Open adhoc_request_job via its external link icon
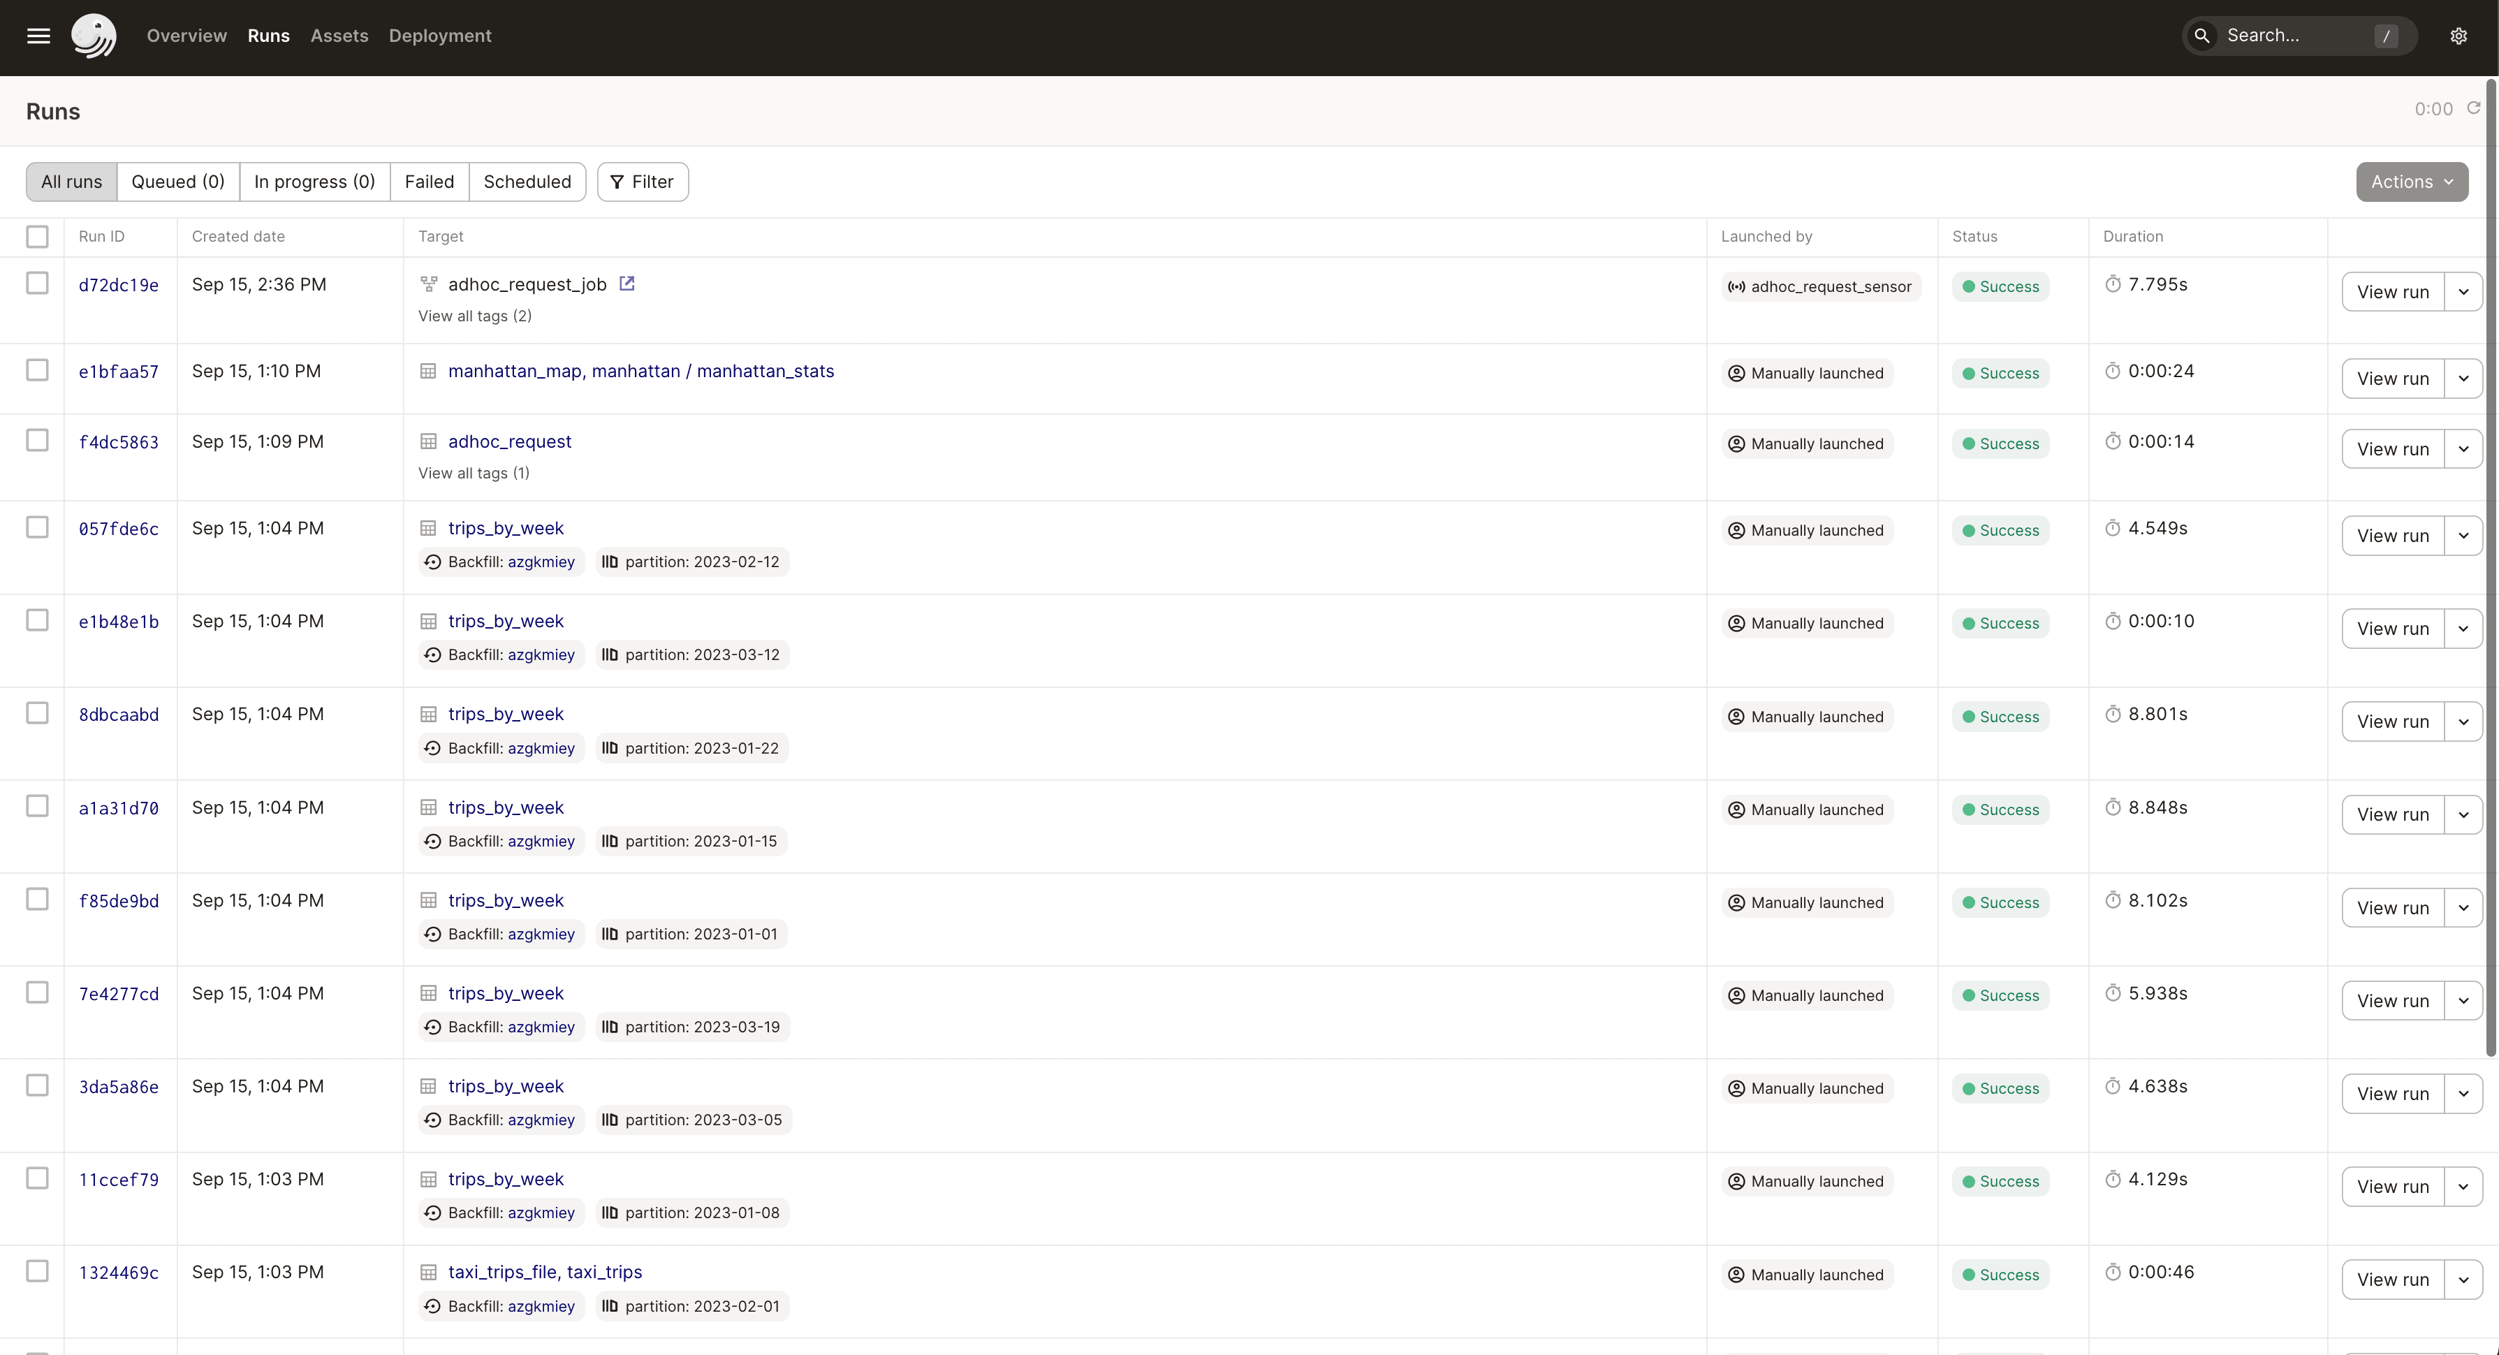Viewport: 2499px width, 1355px height. click(626, 283)
